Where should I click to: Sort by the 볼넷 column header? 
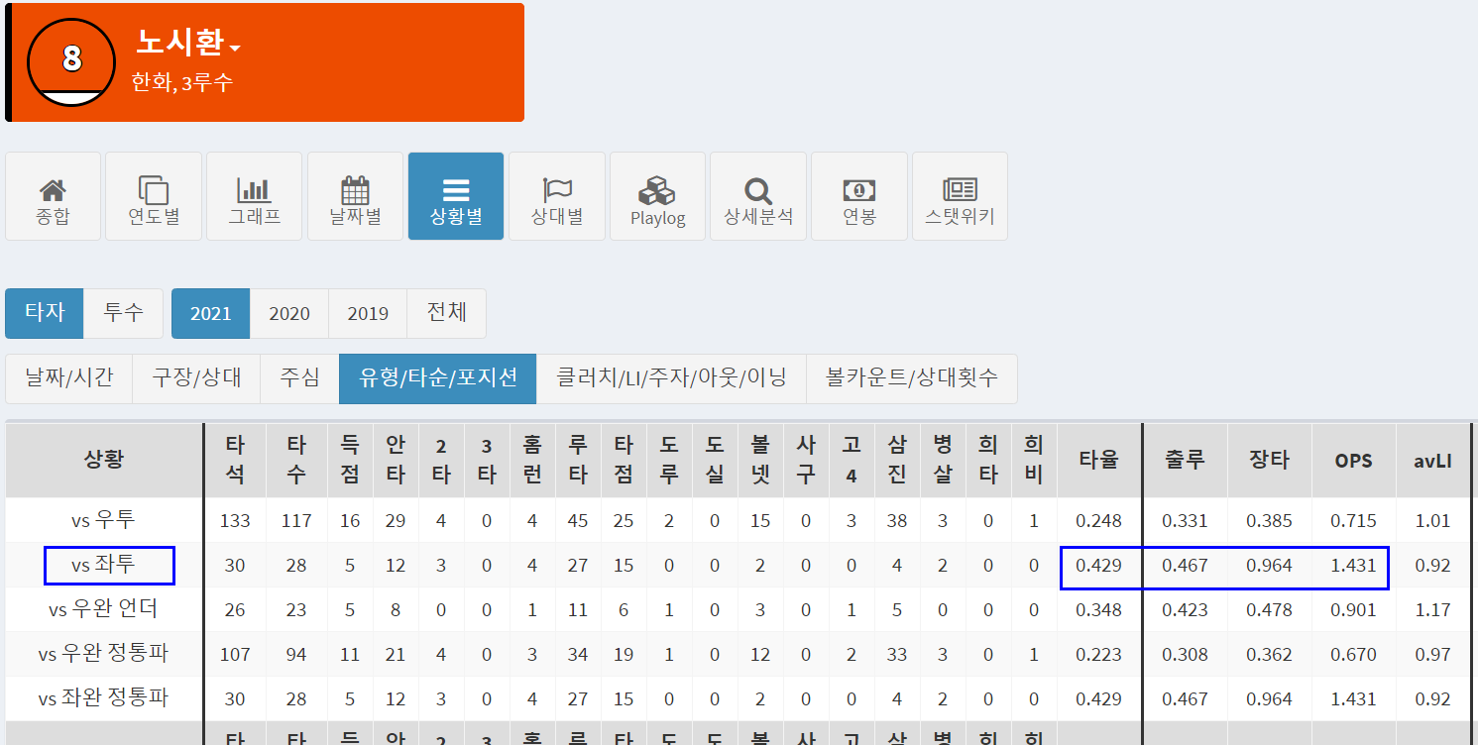(x=760, y=460)
